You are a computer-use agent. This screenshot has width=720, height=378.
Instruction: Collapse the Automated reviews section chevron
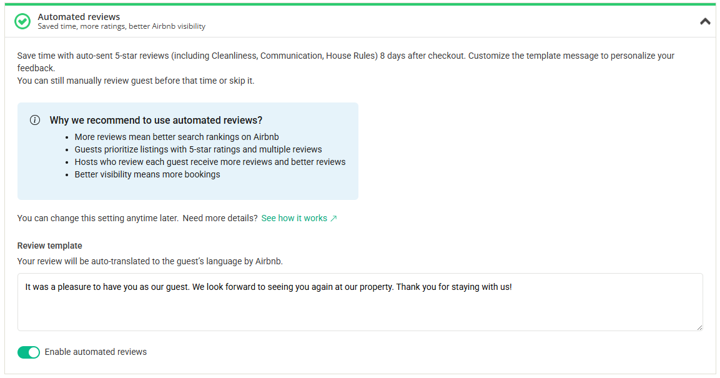pyautogui.click(x=705, y=21)
